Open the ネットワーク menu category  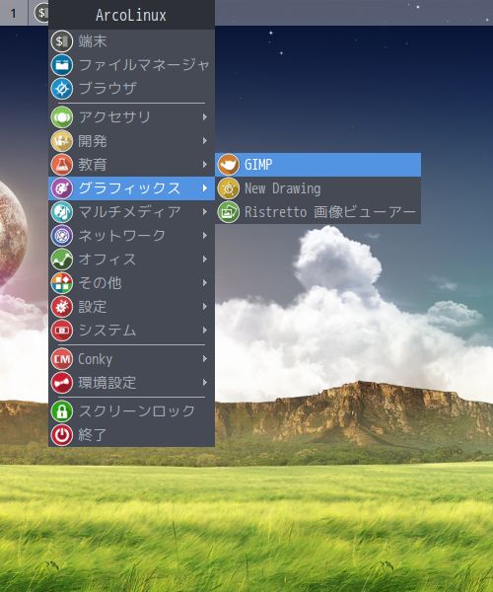tap(132, 236)
